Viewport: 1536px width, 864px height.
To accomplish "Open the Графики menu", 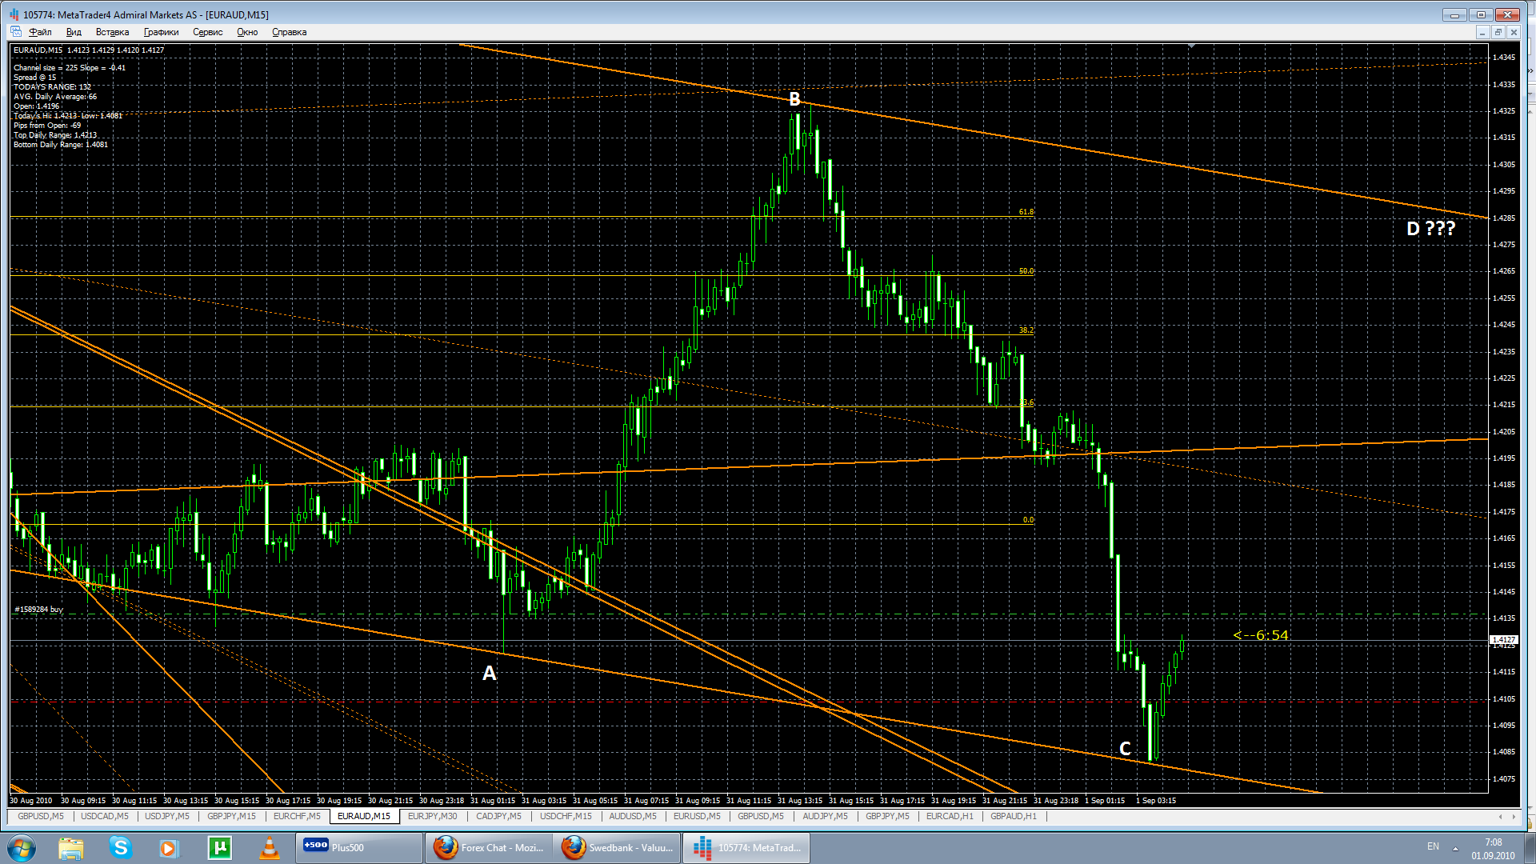I will pyautogui.click(x=161, y=32).
